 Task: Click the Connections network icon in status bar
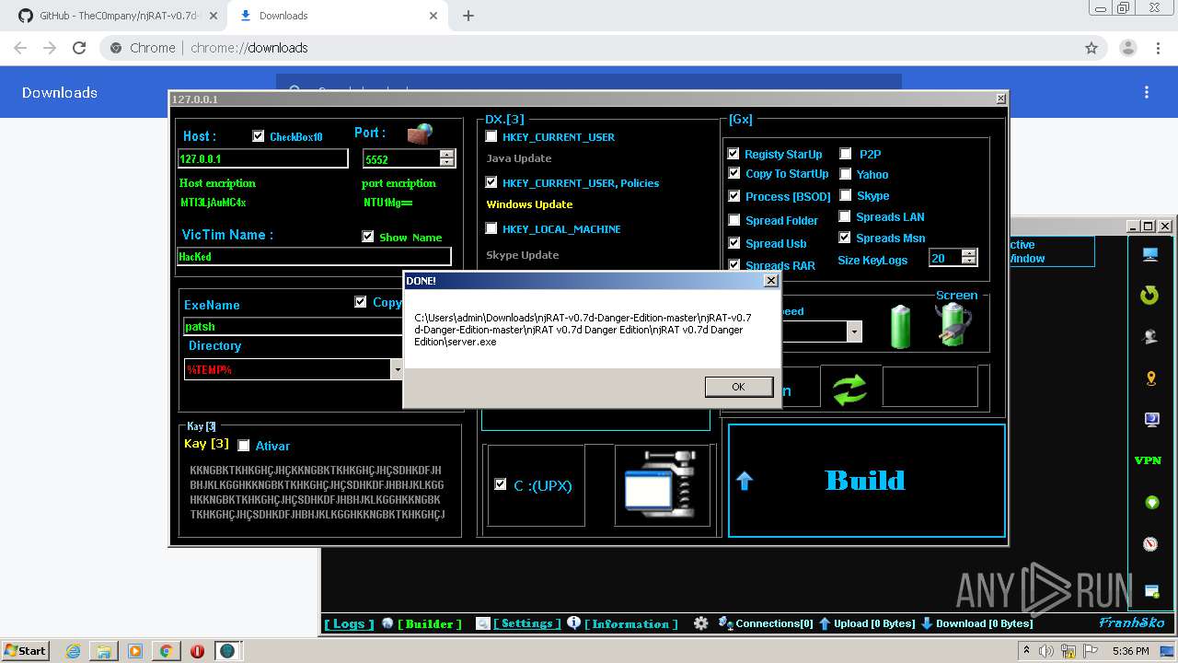(725, 623)
